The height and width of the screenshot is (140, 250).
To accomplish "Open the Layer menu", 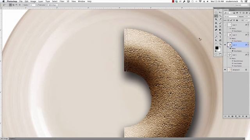I will point(41,2).
